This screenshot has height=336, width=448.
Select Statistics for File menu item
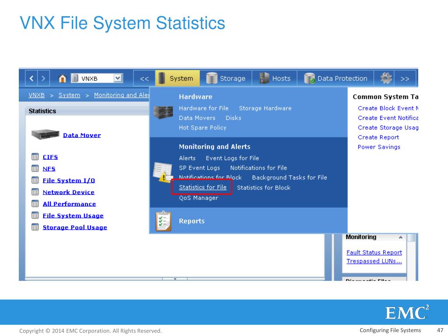203,187
